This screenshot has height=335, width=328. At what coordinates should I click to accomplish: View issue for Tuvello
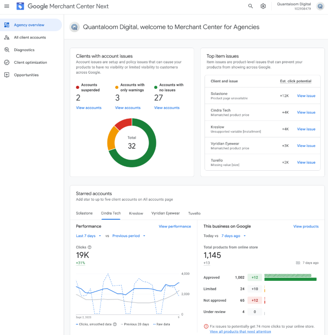306,163
